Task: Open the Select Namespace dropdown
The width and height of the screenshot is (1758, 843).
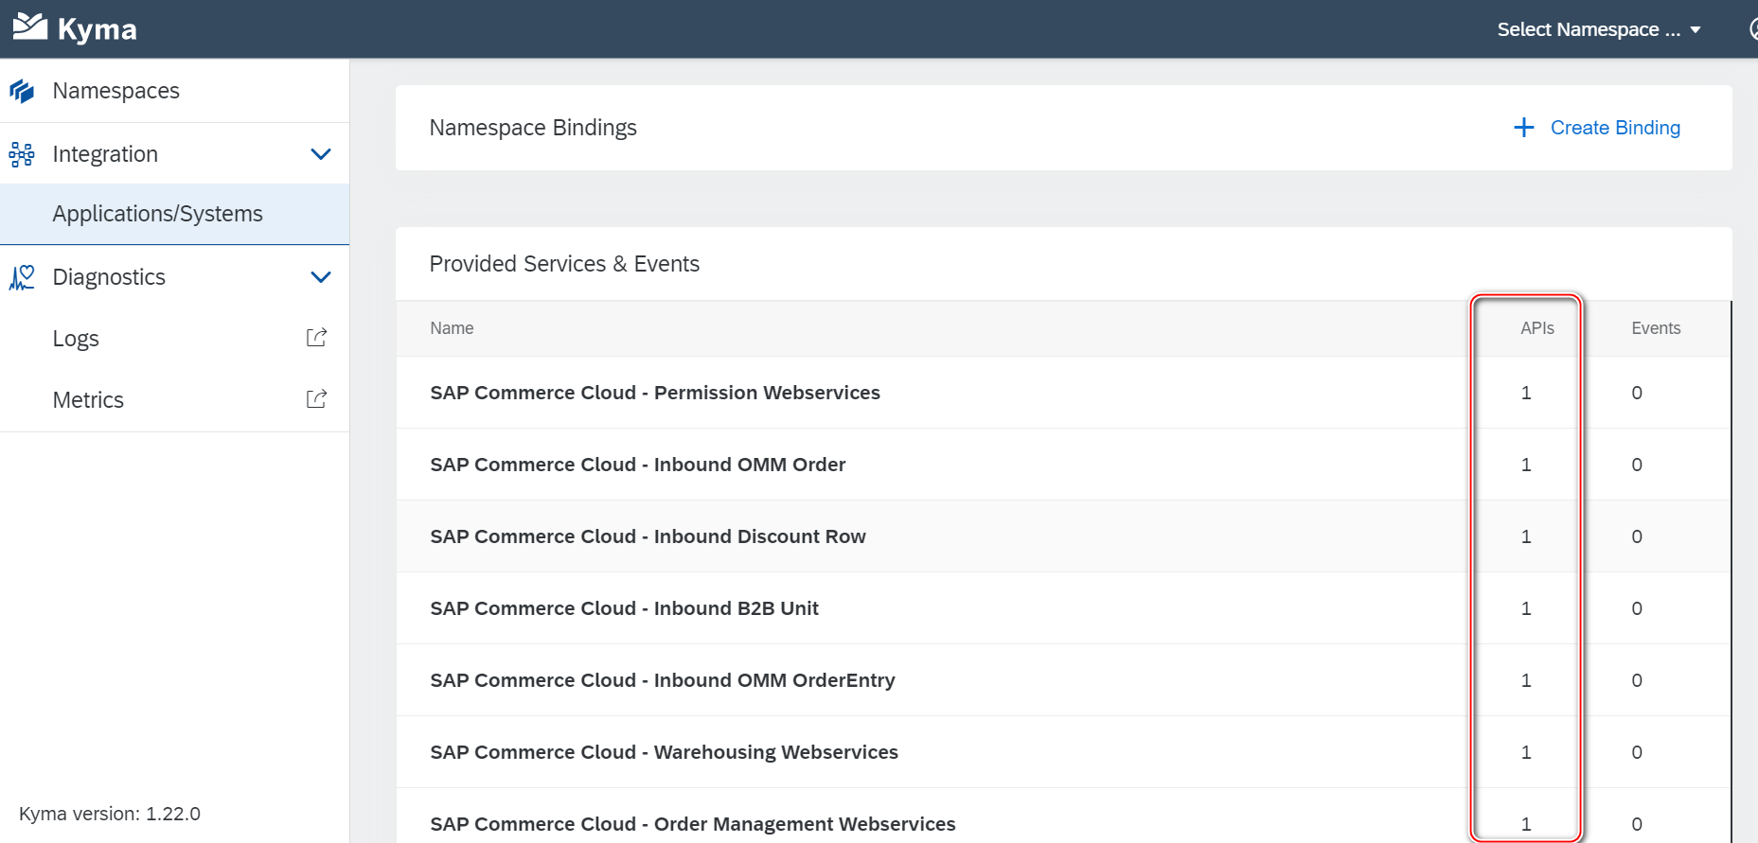Action: (1599, 29)
